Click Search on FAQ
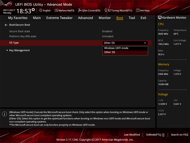Screen dimensions: 190x143 179,135
